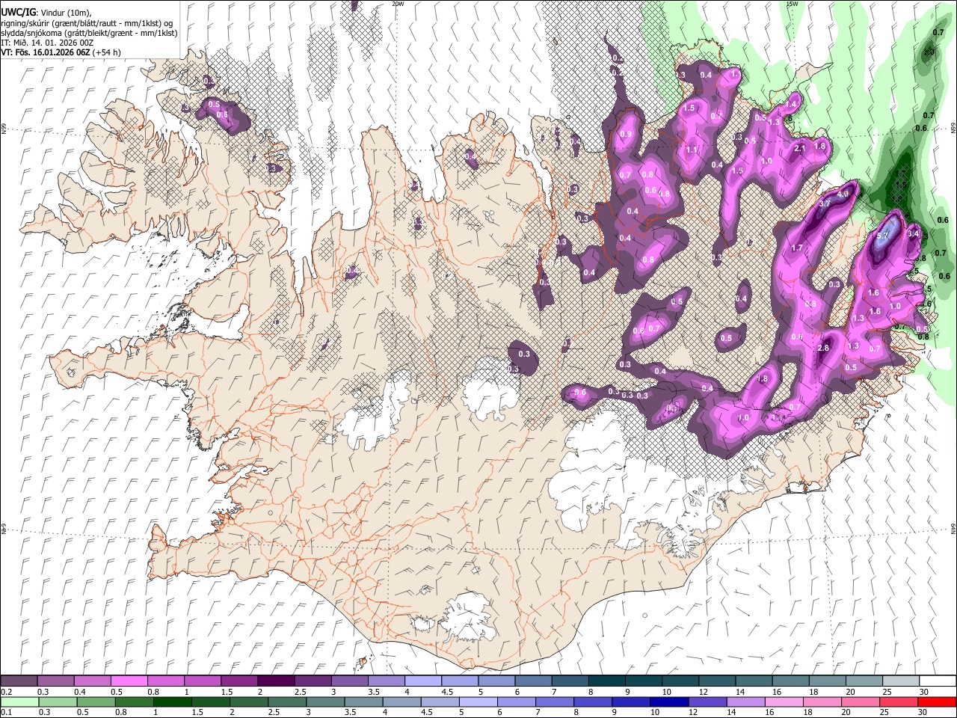This screenshot has width=957, height=718.
Task: Pick the 0.5 green swatch in rain scale
Action: tap(96, 702)
